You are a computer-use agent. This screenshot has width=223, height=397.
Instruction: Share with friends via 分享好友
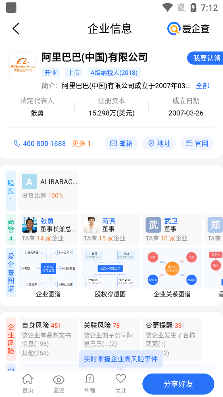178,384
